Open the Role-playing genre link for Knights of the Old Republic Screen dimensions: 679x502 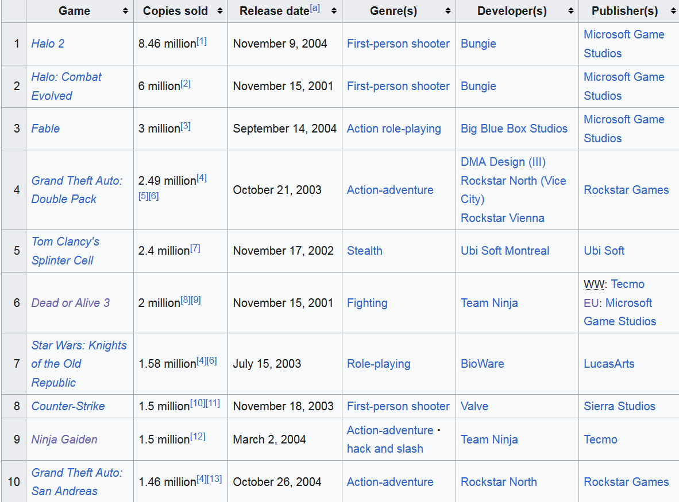point(379,364)
